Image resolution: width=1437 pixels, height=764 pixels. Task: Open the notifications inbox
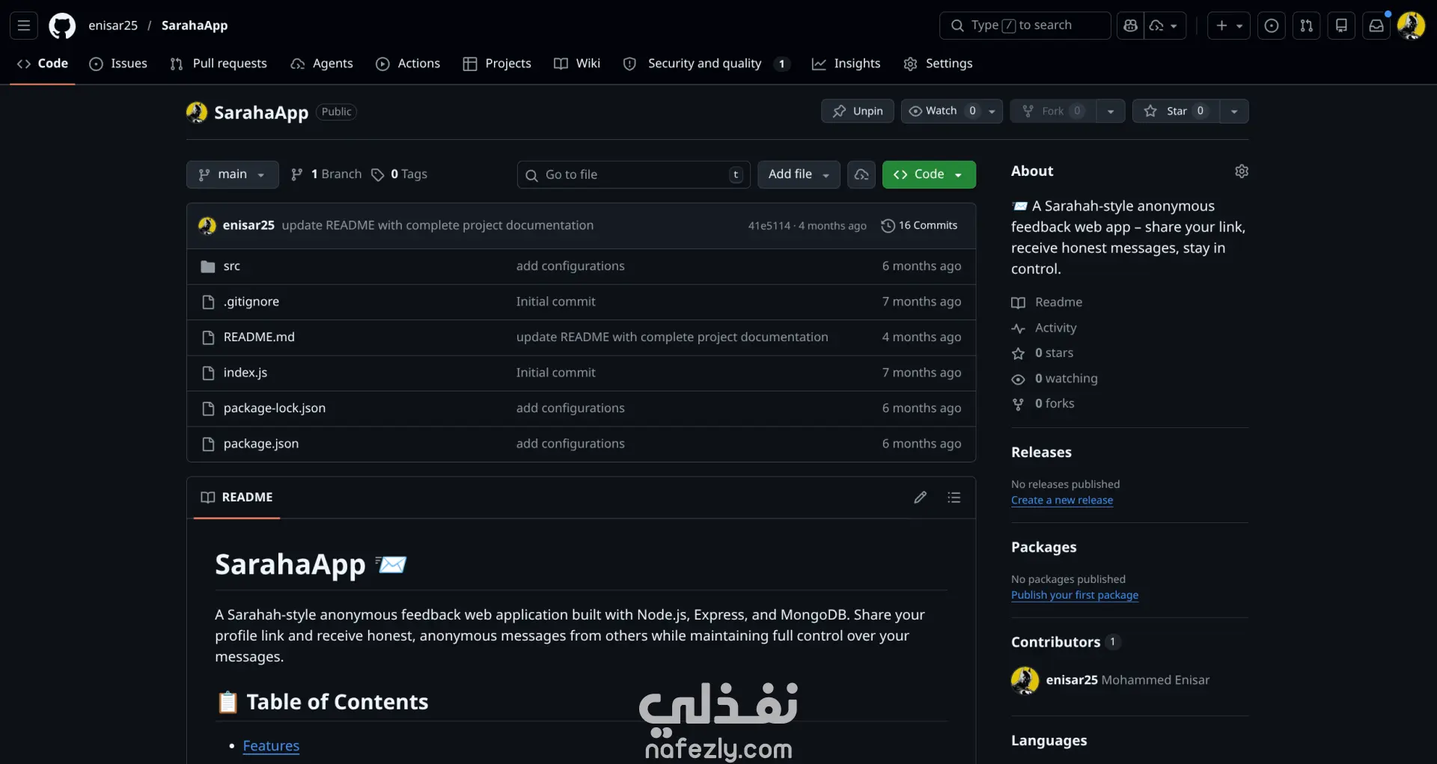(x=1376, y=25)
